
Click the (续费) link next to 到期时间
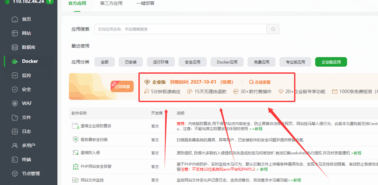point(227,82)
